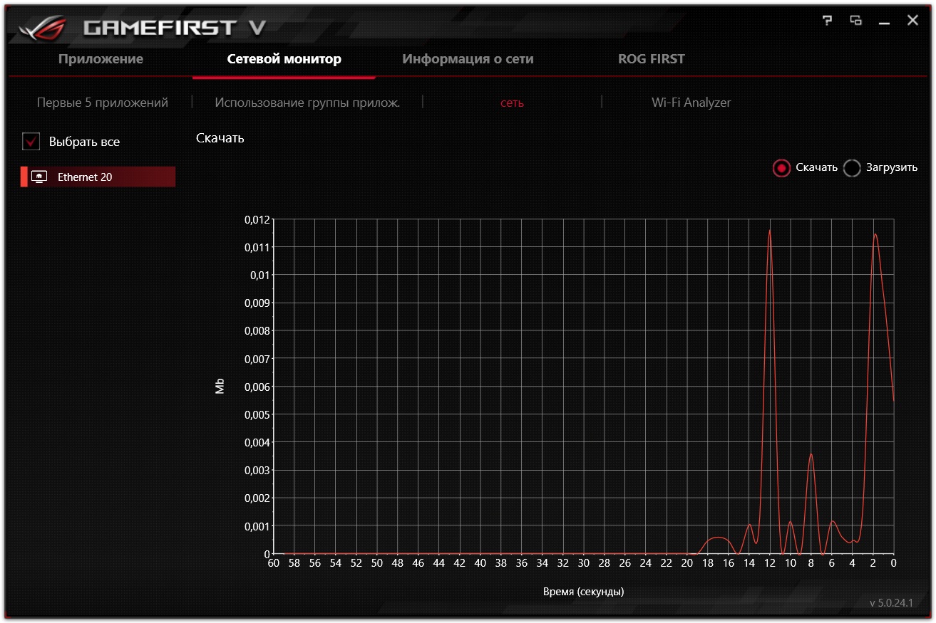Open Использование группы прилож. view

pyautogui.click(x=307, y=103)
